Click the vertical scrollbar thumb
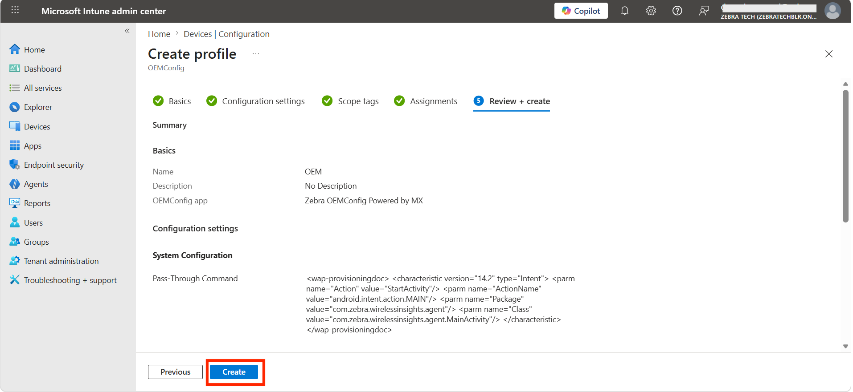 click(845, 156)
